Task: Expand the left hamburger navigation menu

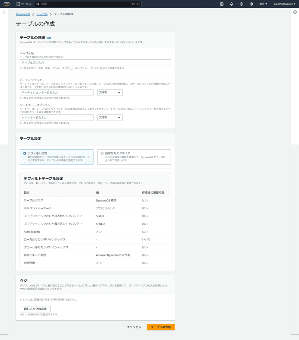Action: 4,12
